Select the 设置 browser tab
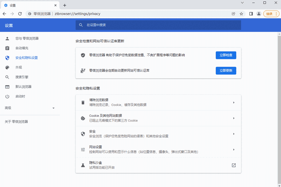281x187 pixels. coord(30,5)
